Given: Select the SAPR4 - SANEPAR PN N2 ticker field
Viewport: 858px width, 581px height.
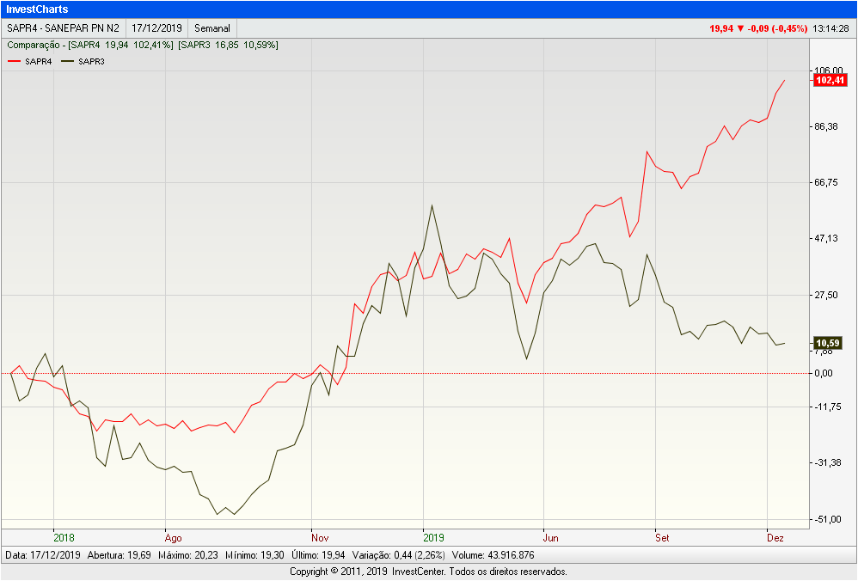Looking at the screenshot, I should click(63, 28).
